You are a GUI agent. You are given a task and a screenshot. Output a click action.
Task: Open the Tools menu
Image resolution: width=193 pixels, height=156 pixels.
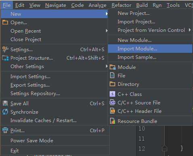click(173, 5)
